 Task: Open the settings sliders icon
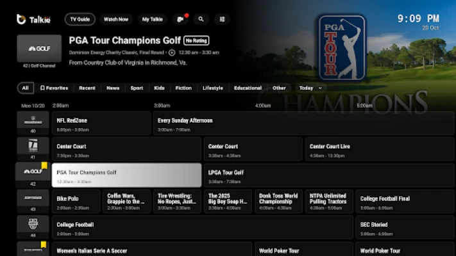[x=223, y=19]
